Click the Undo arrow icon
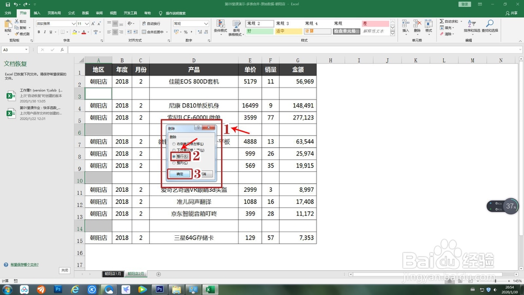The height and width of the screenshot is (295, 524). [16, 4]
